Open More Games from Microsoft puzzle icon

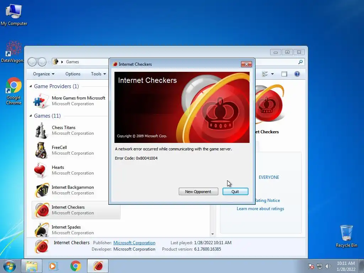tap(41, 101)
